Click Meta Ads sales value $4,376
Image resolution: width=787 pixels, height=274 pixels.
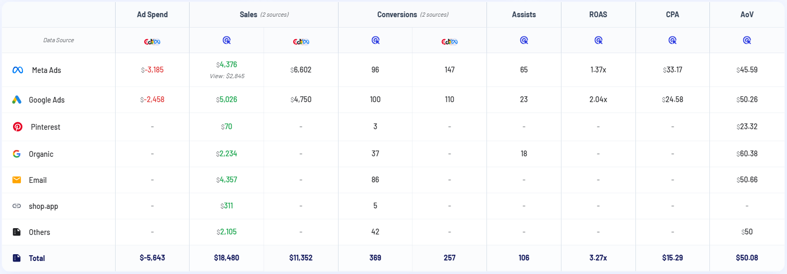pyautogui.click(x=227, y=65)
